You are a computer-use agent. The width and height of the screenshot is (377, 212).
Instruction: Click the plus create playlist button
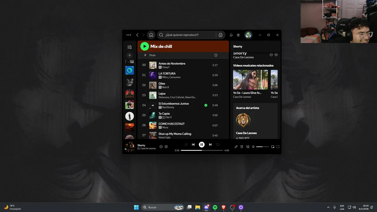click(130, 55)
